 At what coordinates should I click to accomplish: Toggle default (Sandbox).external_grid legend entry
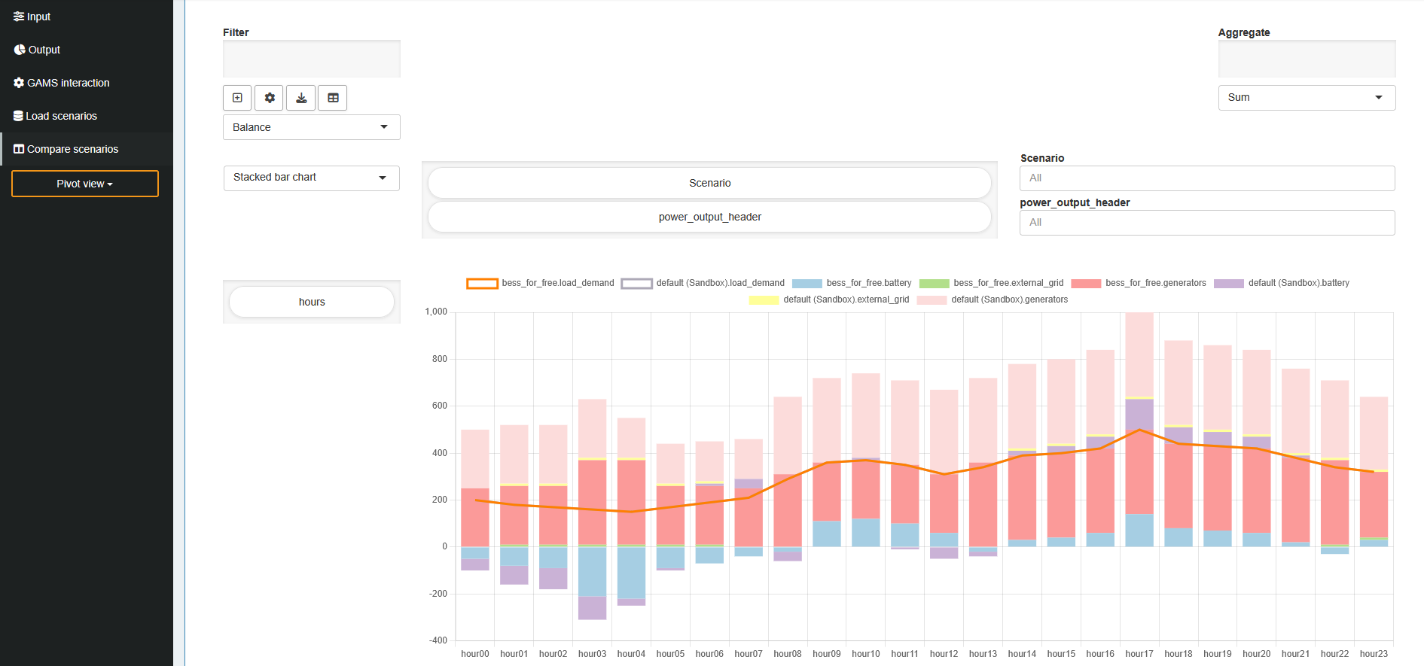(x=764, y=300)
